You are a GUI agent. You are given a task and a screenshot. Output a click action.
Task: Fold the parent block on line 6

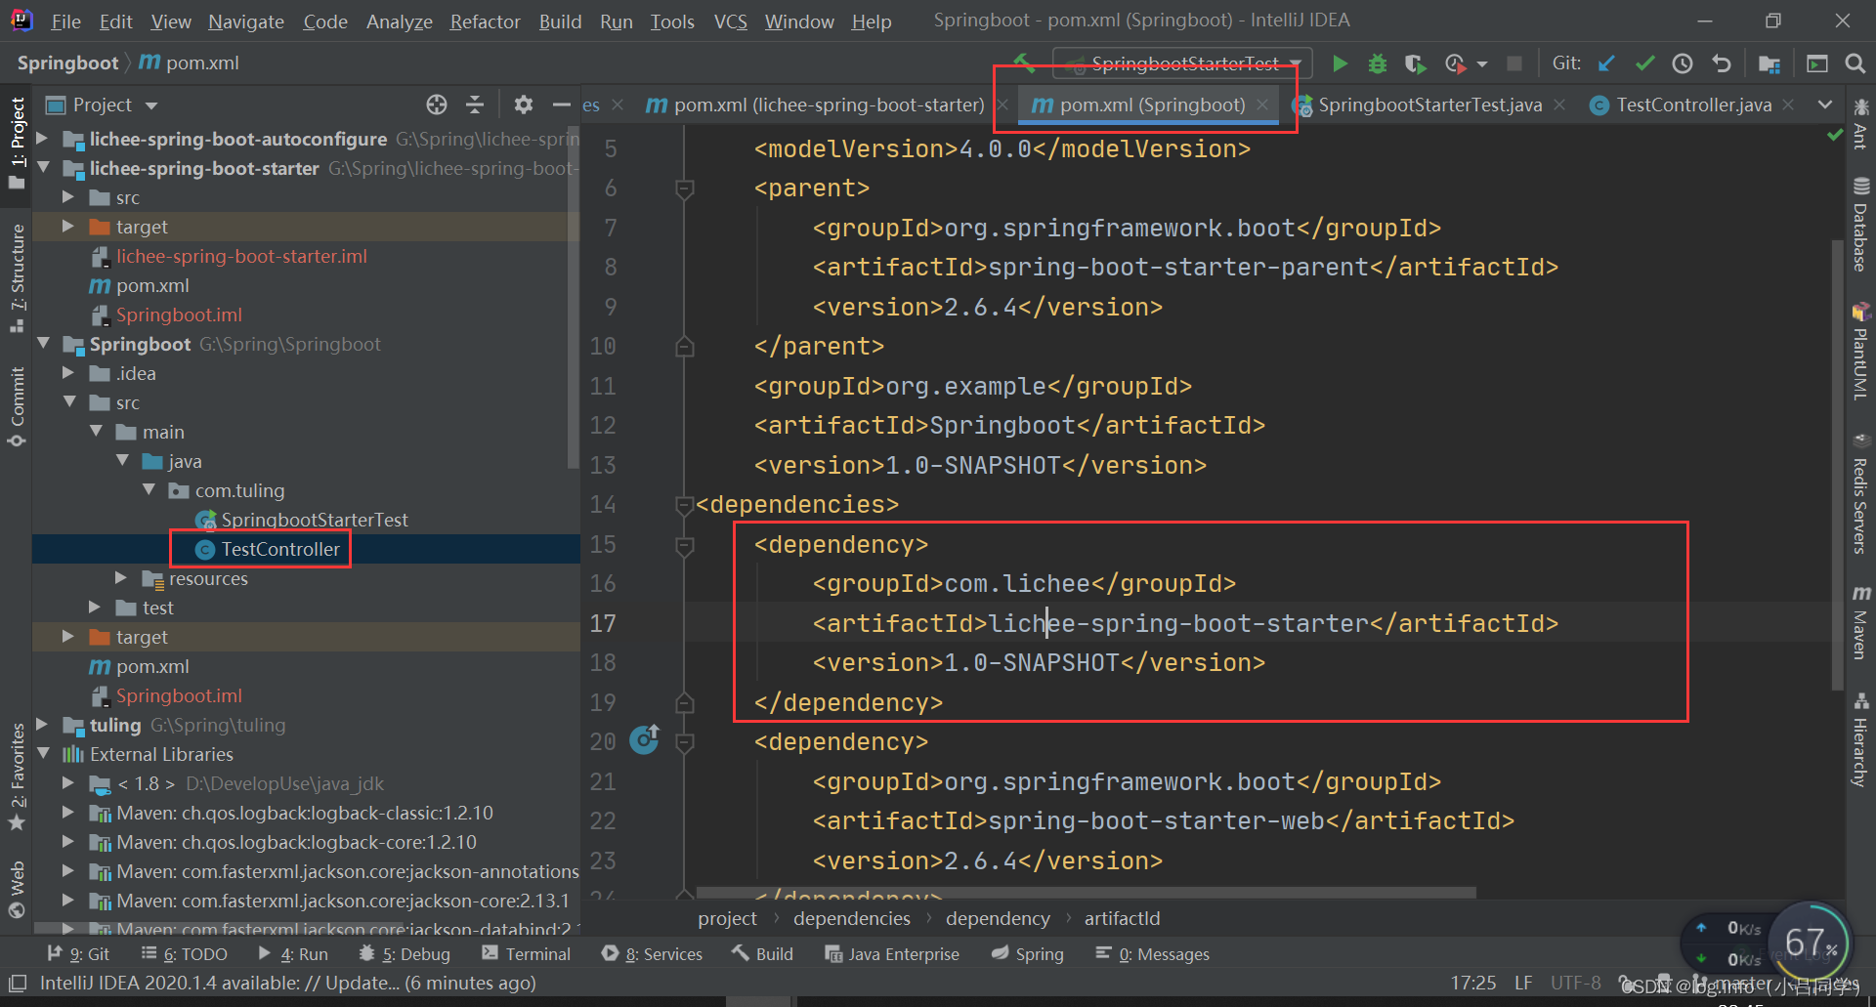point(685,189)
